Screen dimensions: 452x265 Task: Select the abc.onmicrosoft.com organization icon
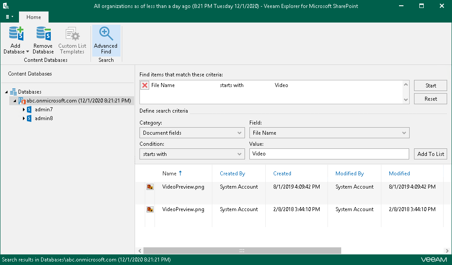click(22, 101)
